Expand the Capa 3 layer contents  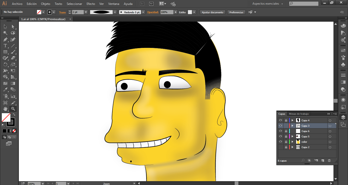tap(292, 126)
